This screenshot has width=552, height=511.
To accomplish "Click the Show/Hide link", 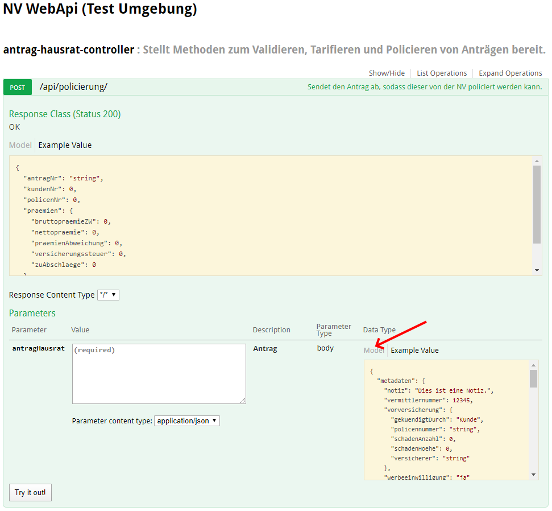I will (x=387, y=73).
